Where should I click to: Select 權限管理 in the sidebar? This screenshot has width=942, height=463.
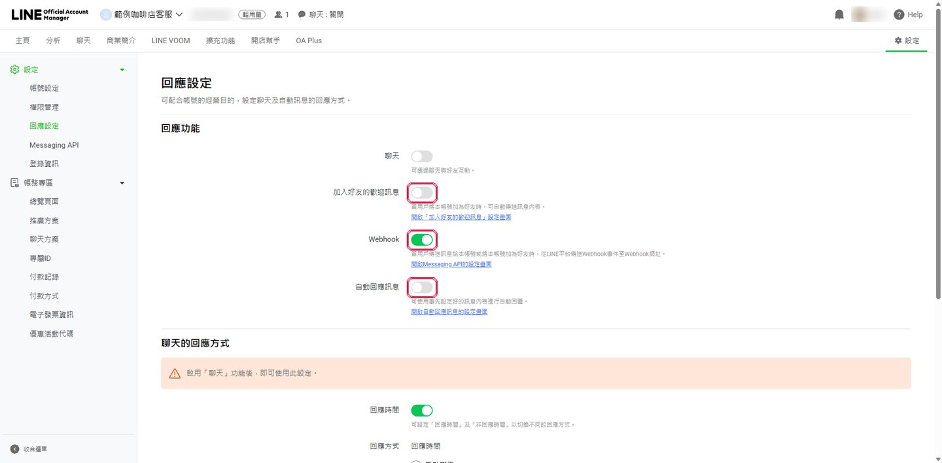44,107
